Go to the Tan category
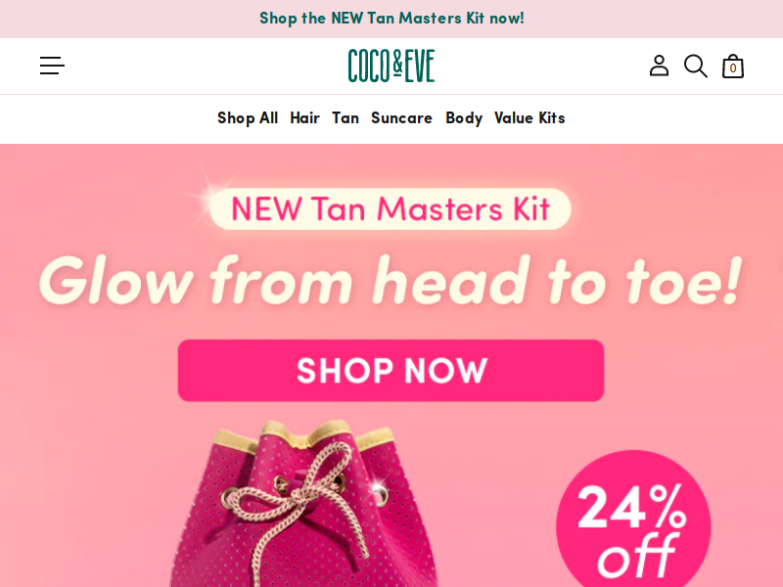Image resolution: width=783 pixels, height=587 pixels. coord(345,118)
